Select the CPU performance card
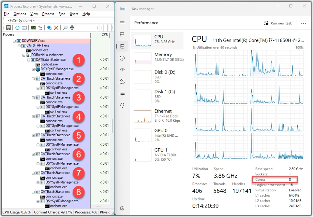This screenshot has height=217, width=313. click(157, 40)
